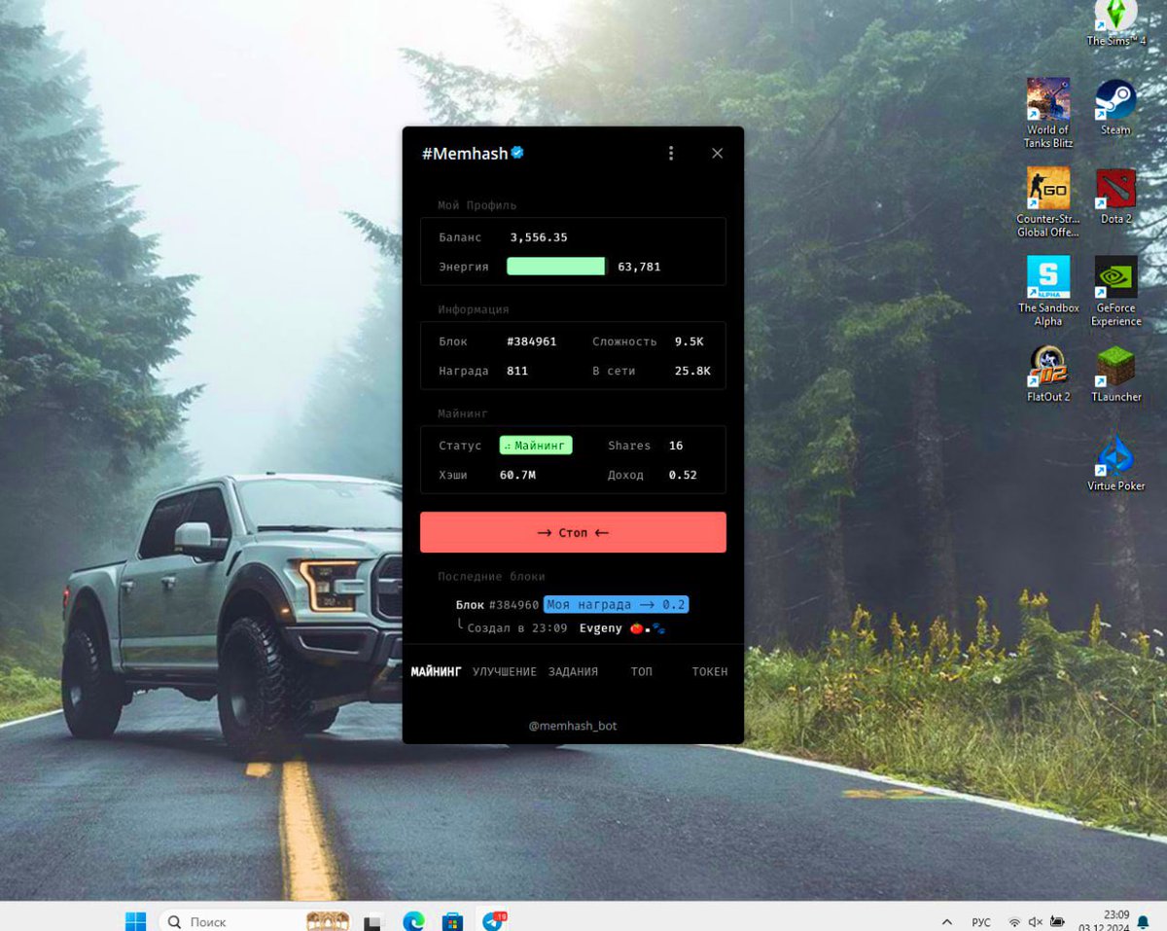Open Counter-Strike Global Offensive shortcut

tap(1047, 202)
